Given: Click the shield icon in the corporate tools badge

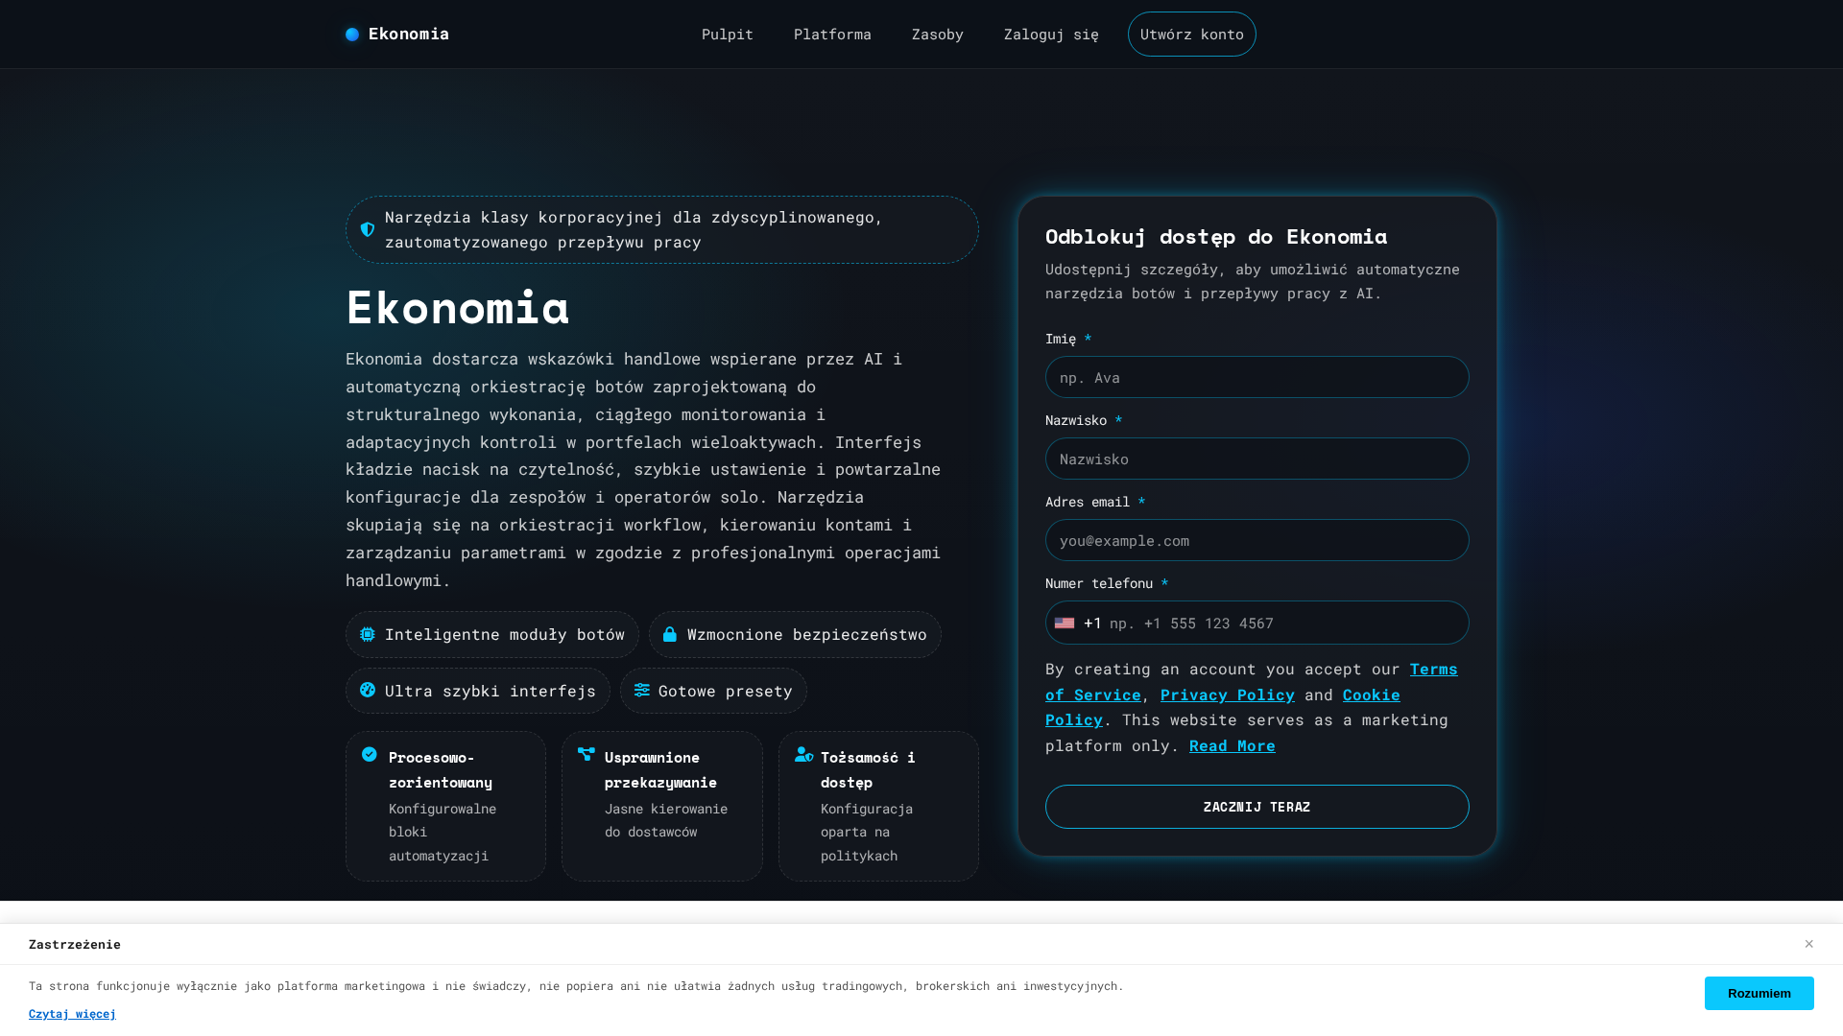Looking at the screenshot, I should click(368, 229).
